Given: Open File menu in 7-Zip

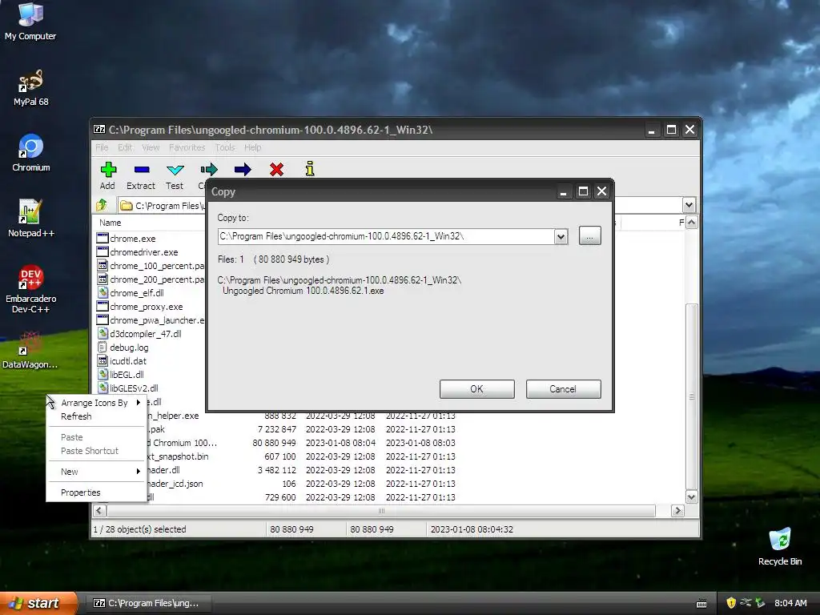Looking at the screenshot, I should (102, 147).
